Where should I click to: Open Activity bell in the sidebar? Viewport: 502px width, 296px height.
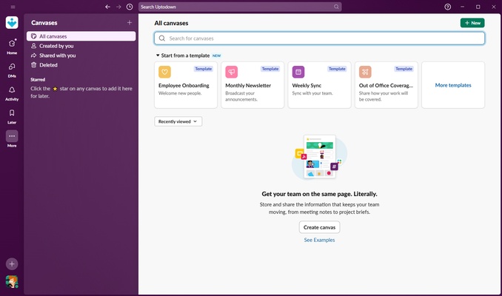click(x=12, y=93)
